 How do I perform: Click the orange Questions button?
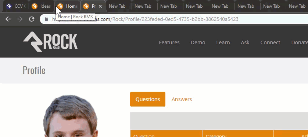click(148, 99)
